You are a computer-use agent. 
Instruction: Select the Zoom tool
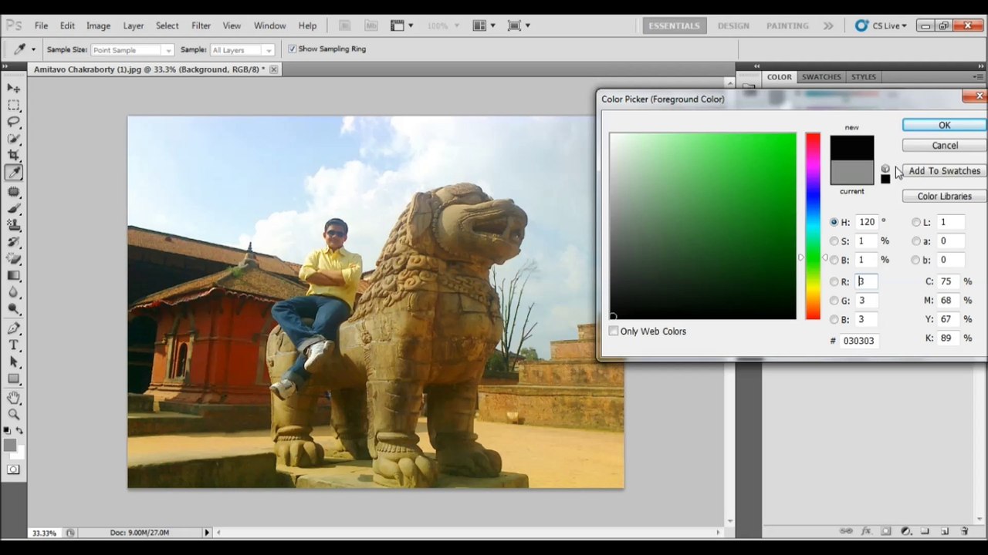[14, 415]
